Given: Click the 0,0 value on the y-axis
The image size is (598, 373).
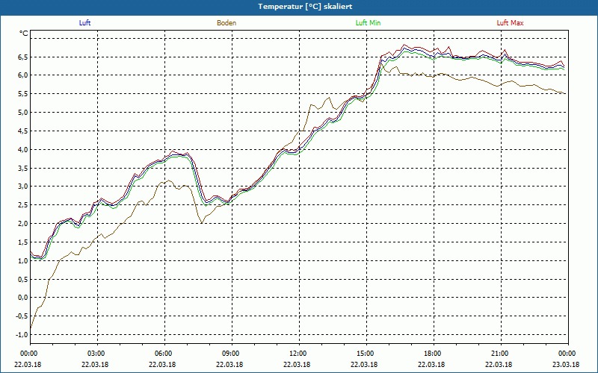Looking at the screenshot, I should 22,298.
